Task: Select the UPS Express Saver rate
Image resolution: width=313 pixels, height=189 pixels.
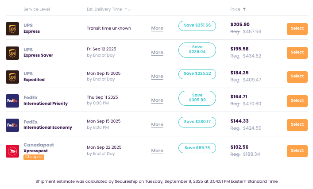Action: [297, 53]
